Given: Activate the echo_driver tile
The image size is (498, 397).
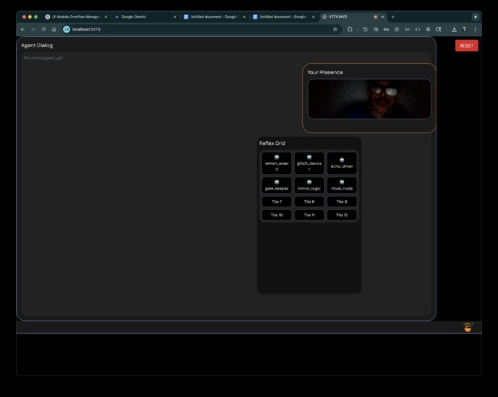Looking at the screenshot, I should click(x=342, y=163).
